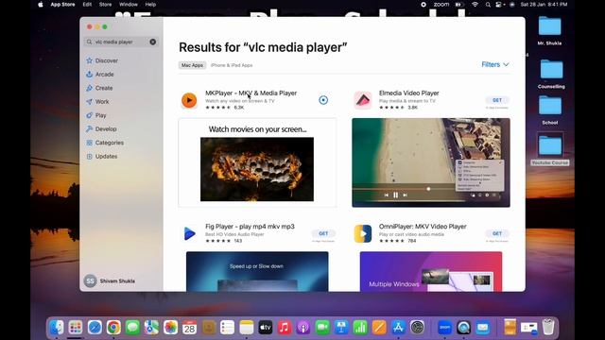Open the Fig Player blue app icon
605x340 pixels.
[189, 233]
